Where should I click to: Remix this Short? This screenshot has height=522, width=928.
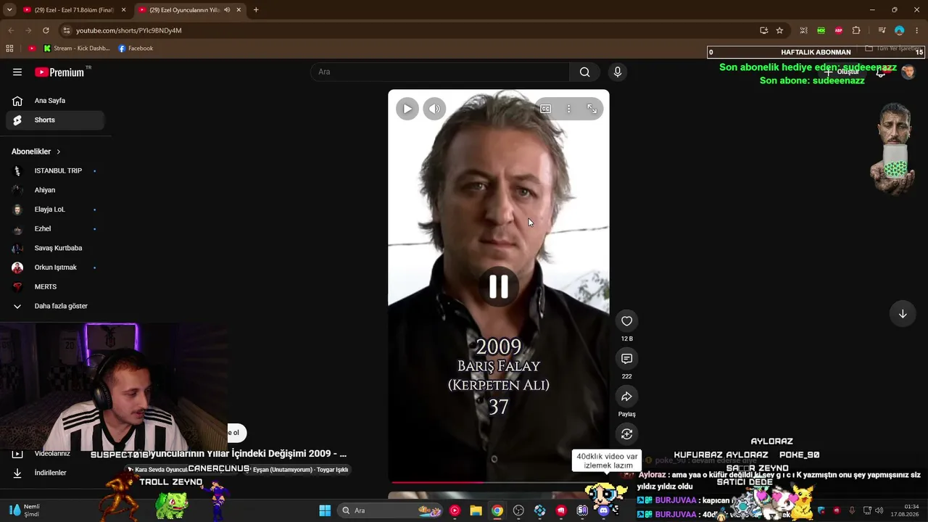(x=626, y=434)
